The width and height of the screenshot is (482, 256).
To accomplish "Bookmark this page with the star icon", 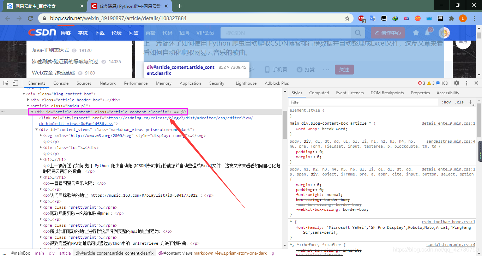I will (347, 18).
